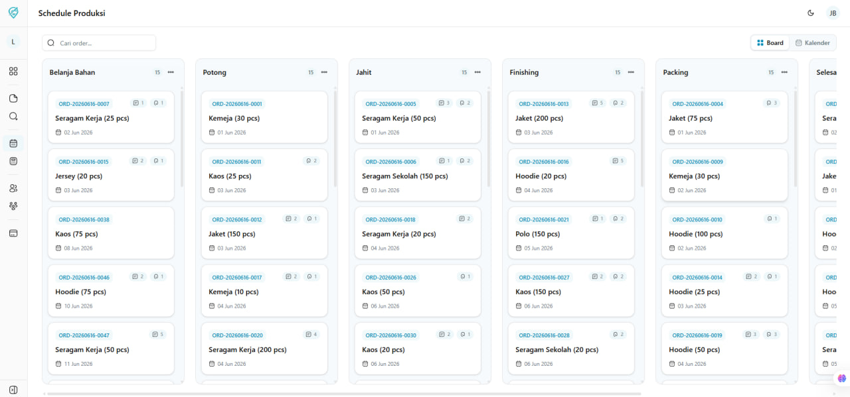Open the JB user profile avatar
Image resolution: width=850 pixels, height=397 pixels.
(833, 13)
